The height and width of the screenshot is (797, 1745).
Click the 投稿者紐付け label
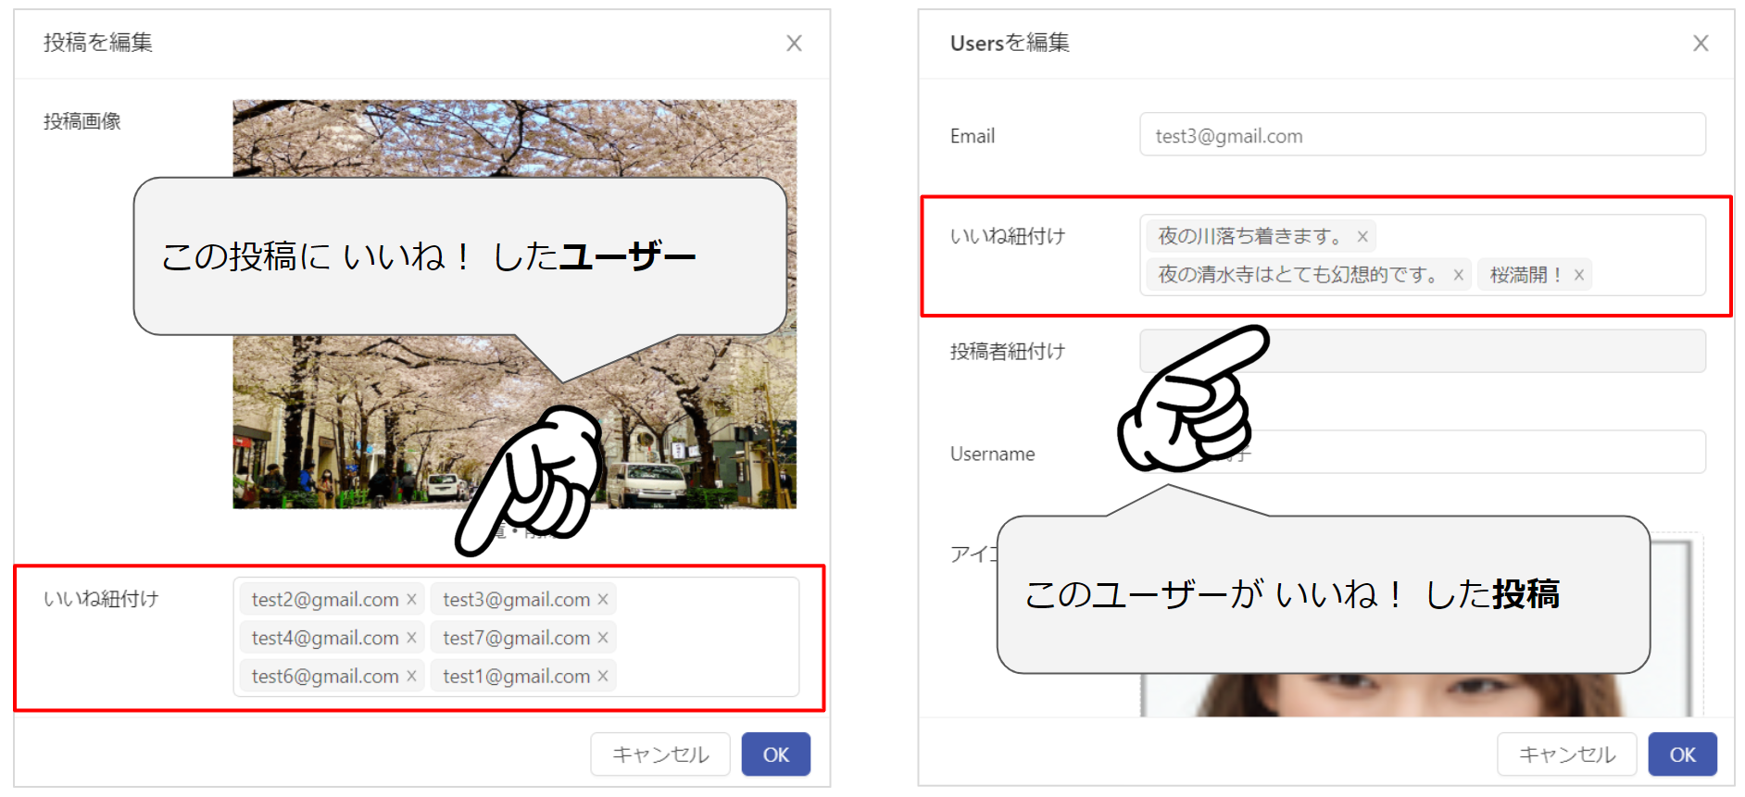(x=1008, y=352)
